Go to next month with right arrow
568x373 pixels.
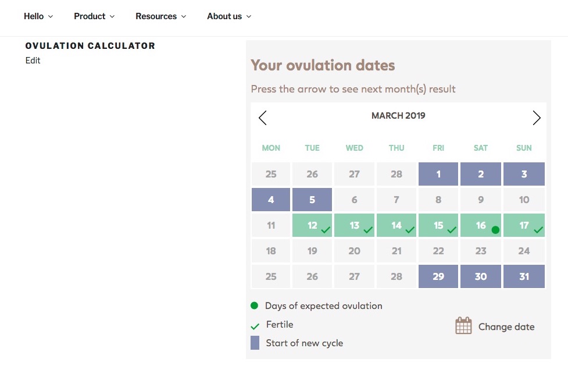[x=536, y=118]
